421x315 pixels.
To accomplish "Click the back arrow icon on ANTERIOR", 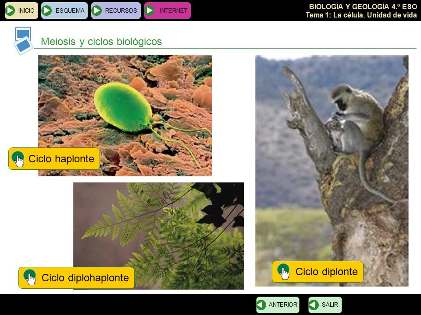I will click(261, 305).
